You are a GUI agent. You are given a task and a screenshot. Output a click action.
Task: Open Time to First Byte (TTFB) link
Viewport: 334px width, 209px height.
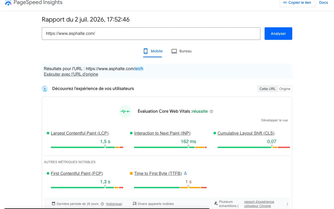coord(158,173)
